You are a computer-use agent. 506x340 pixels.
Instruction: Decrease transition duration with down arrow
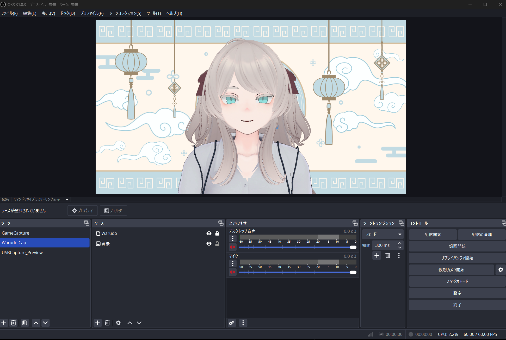coord(400,248)
